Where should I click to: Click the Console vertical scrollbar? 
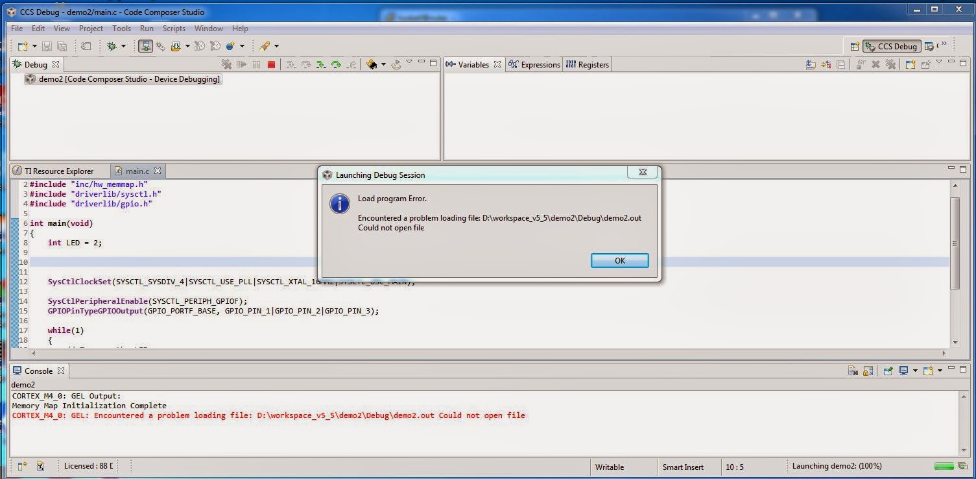pyautogui.click(x=964, y=423)
